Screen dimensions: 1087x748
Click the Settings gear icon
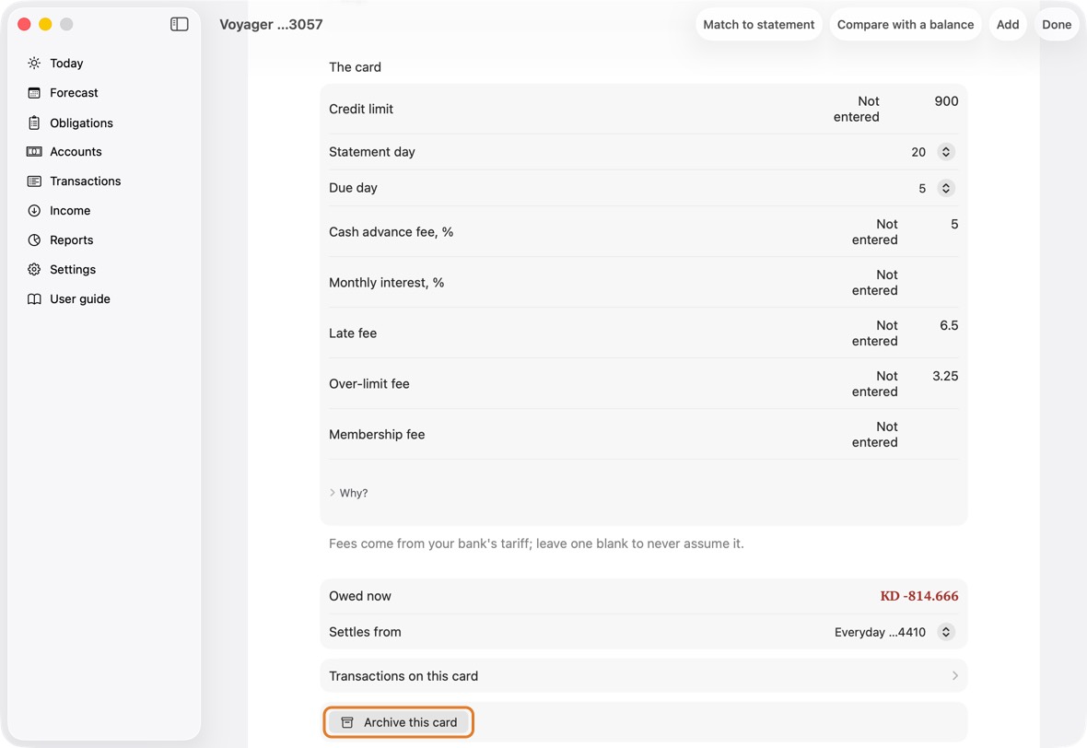[34, 270]
